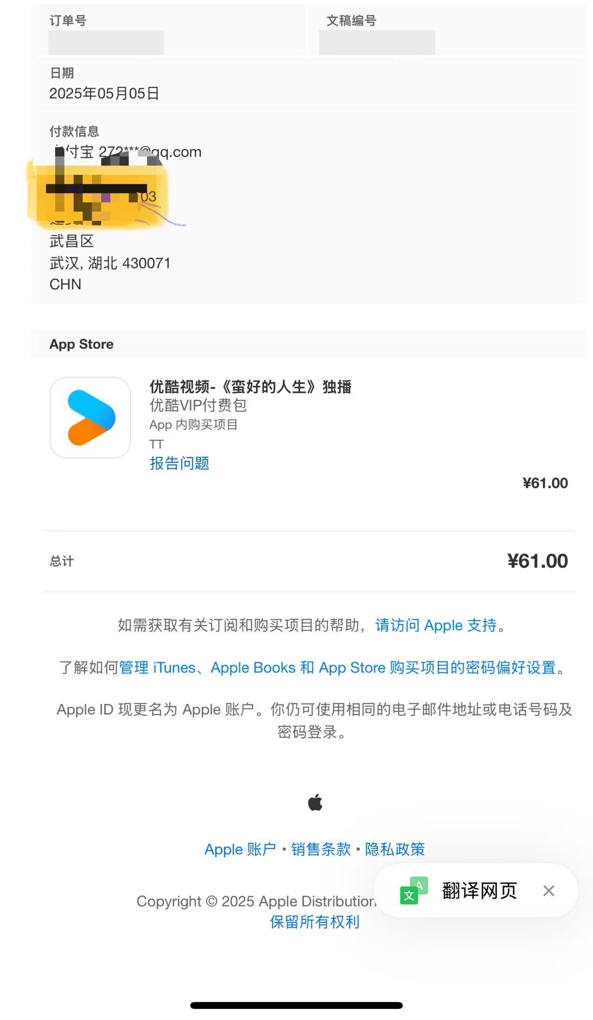Image resolution: width=593 pixels, height=1020 pixels.
Task: Dismiss the 翻译网页 translate popup
Action: (548, 891)
